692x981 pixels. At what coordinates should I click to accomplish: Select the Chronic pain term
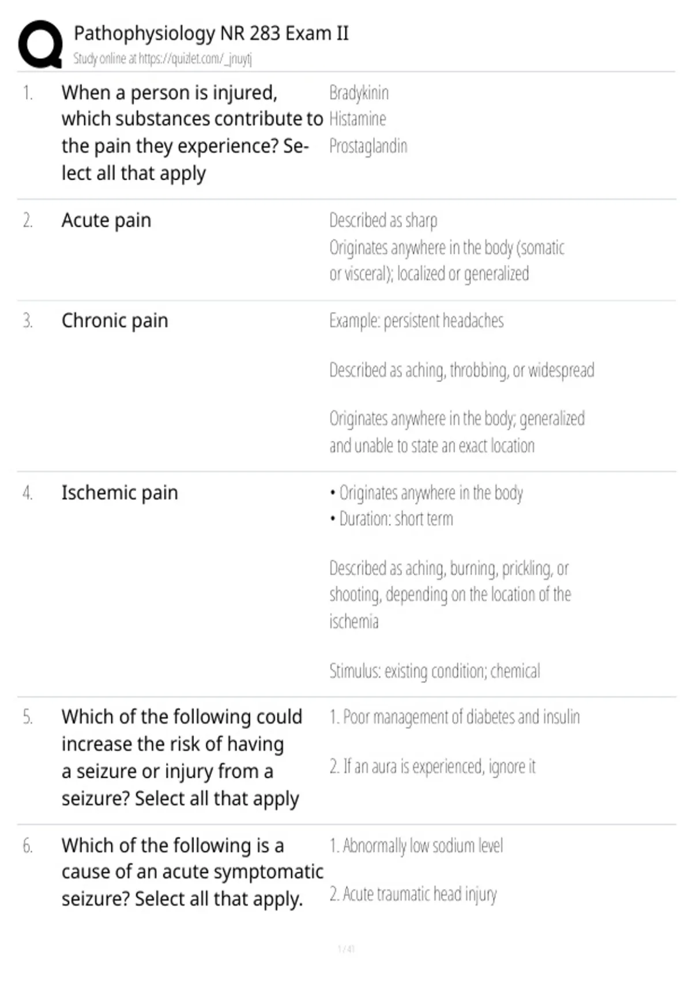[x=115, y=320]
